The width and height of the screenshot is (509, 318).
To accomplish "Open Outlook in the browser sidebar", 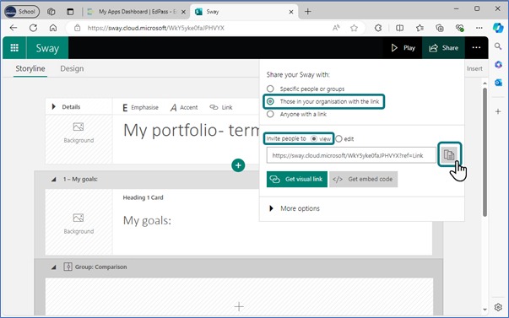I will tap(498, 83).
